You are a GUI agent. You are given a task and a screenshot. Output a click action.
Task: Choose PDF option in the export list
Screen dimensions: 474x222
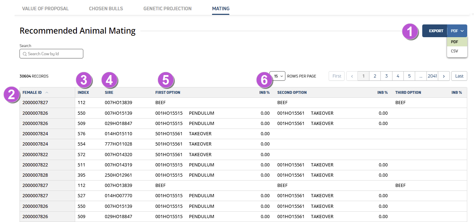[x=455, y=42]
